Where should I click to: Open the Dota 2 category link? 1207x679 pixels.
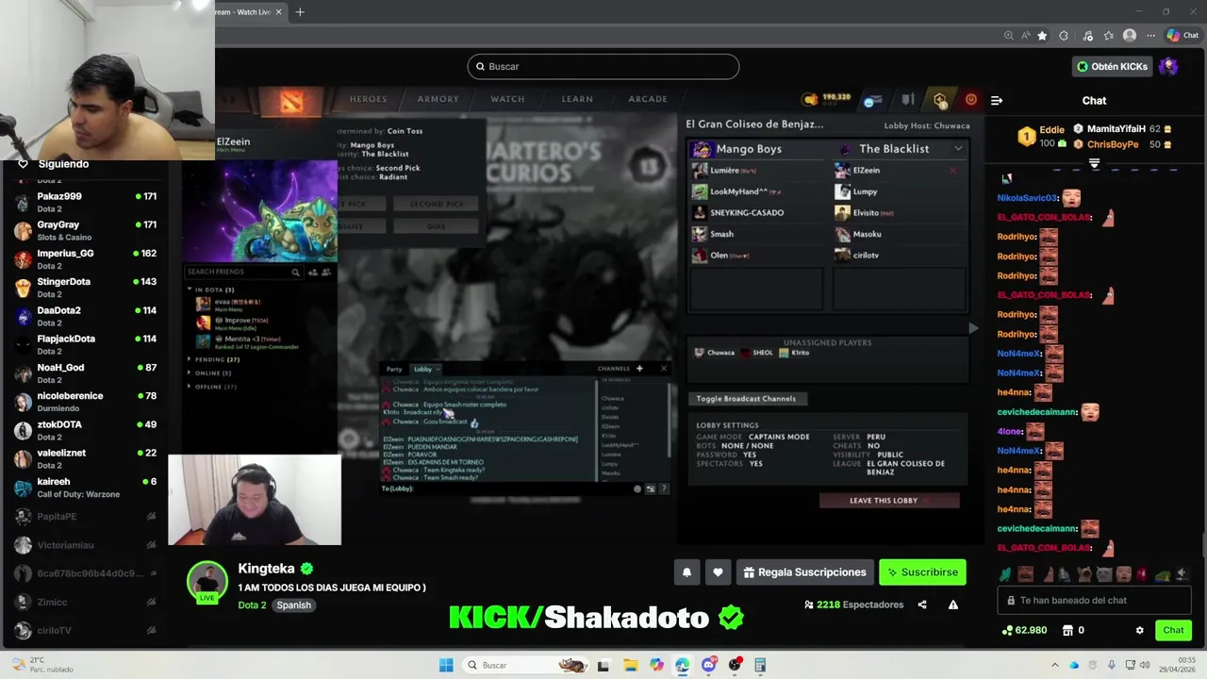pos(252,605)
